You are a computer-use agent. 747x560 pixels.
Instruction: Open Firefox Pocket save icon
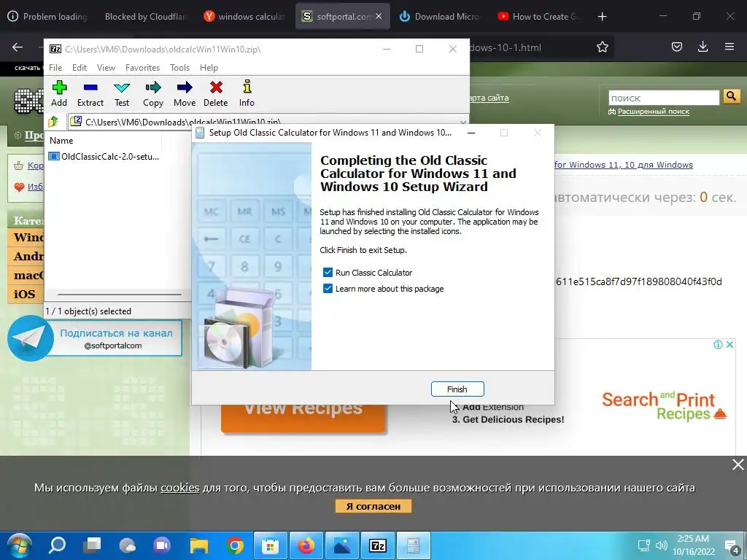(676, 47)
